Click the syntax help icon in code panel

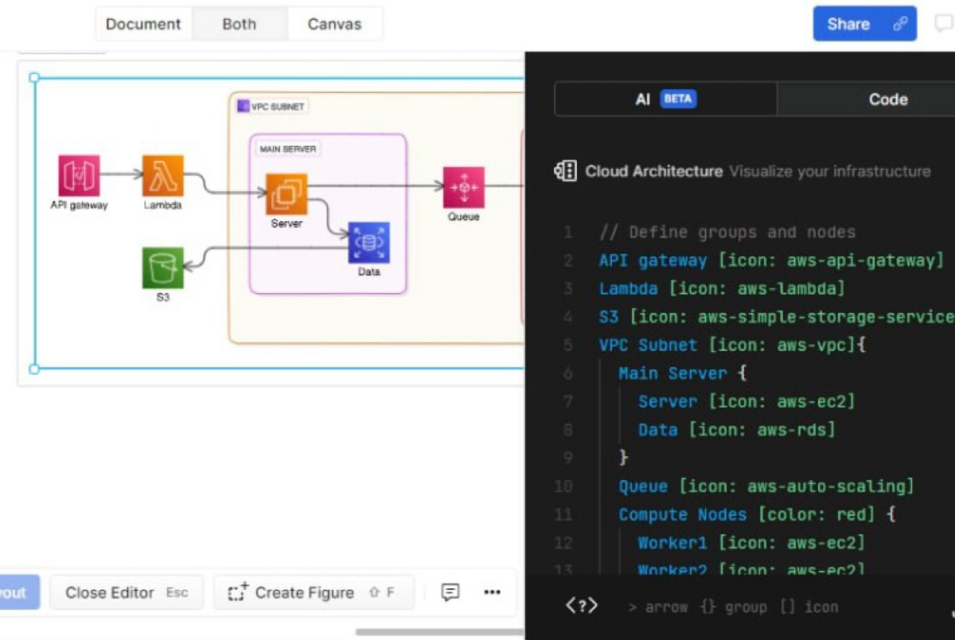click(582, 607)
